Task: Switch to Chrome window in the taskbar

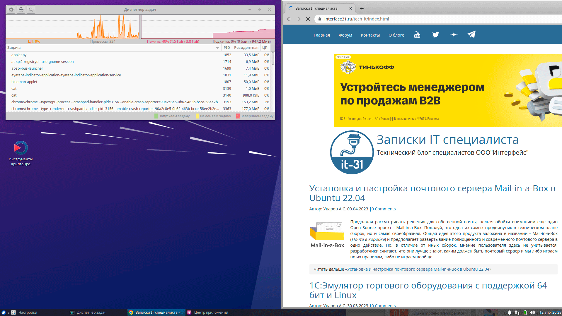Action: point(156,312)
